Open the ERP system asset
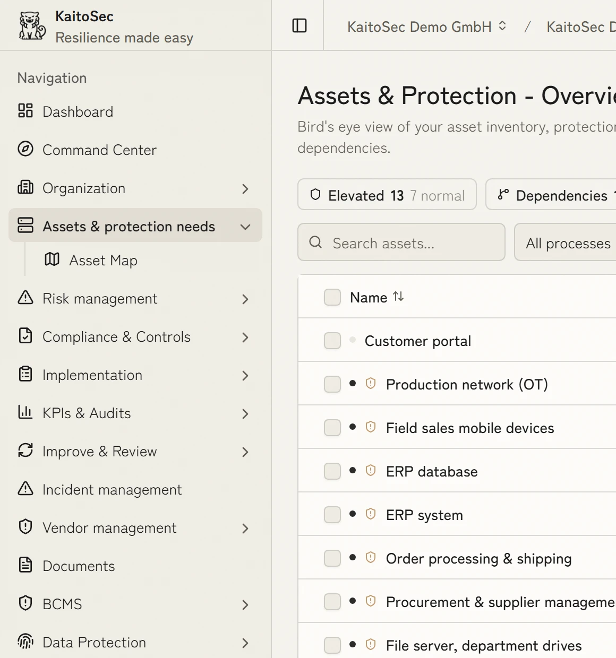The width and height of the screenshot is (616, 658). coord(424,515)
